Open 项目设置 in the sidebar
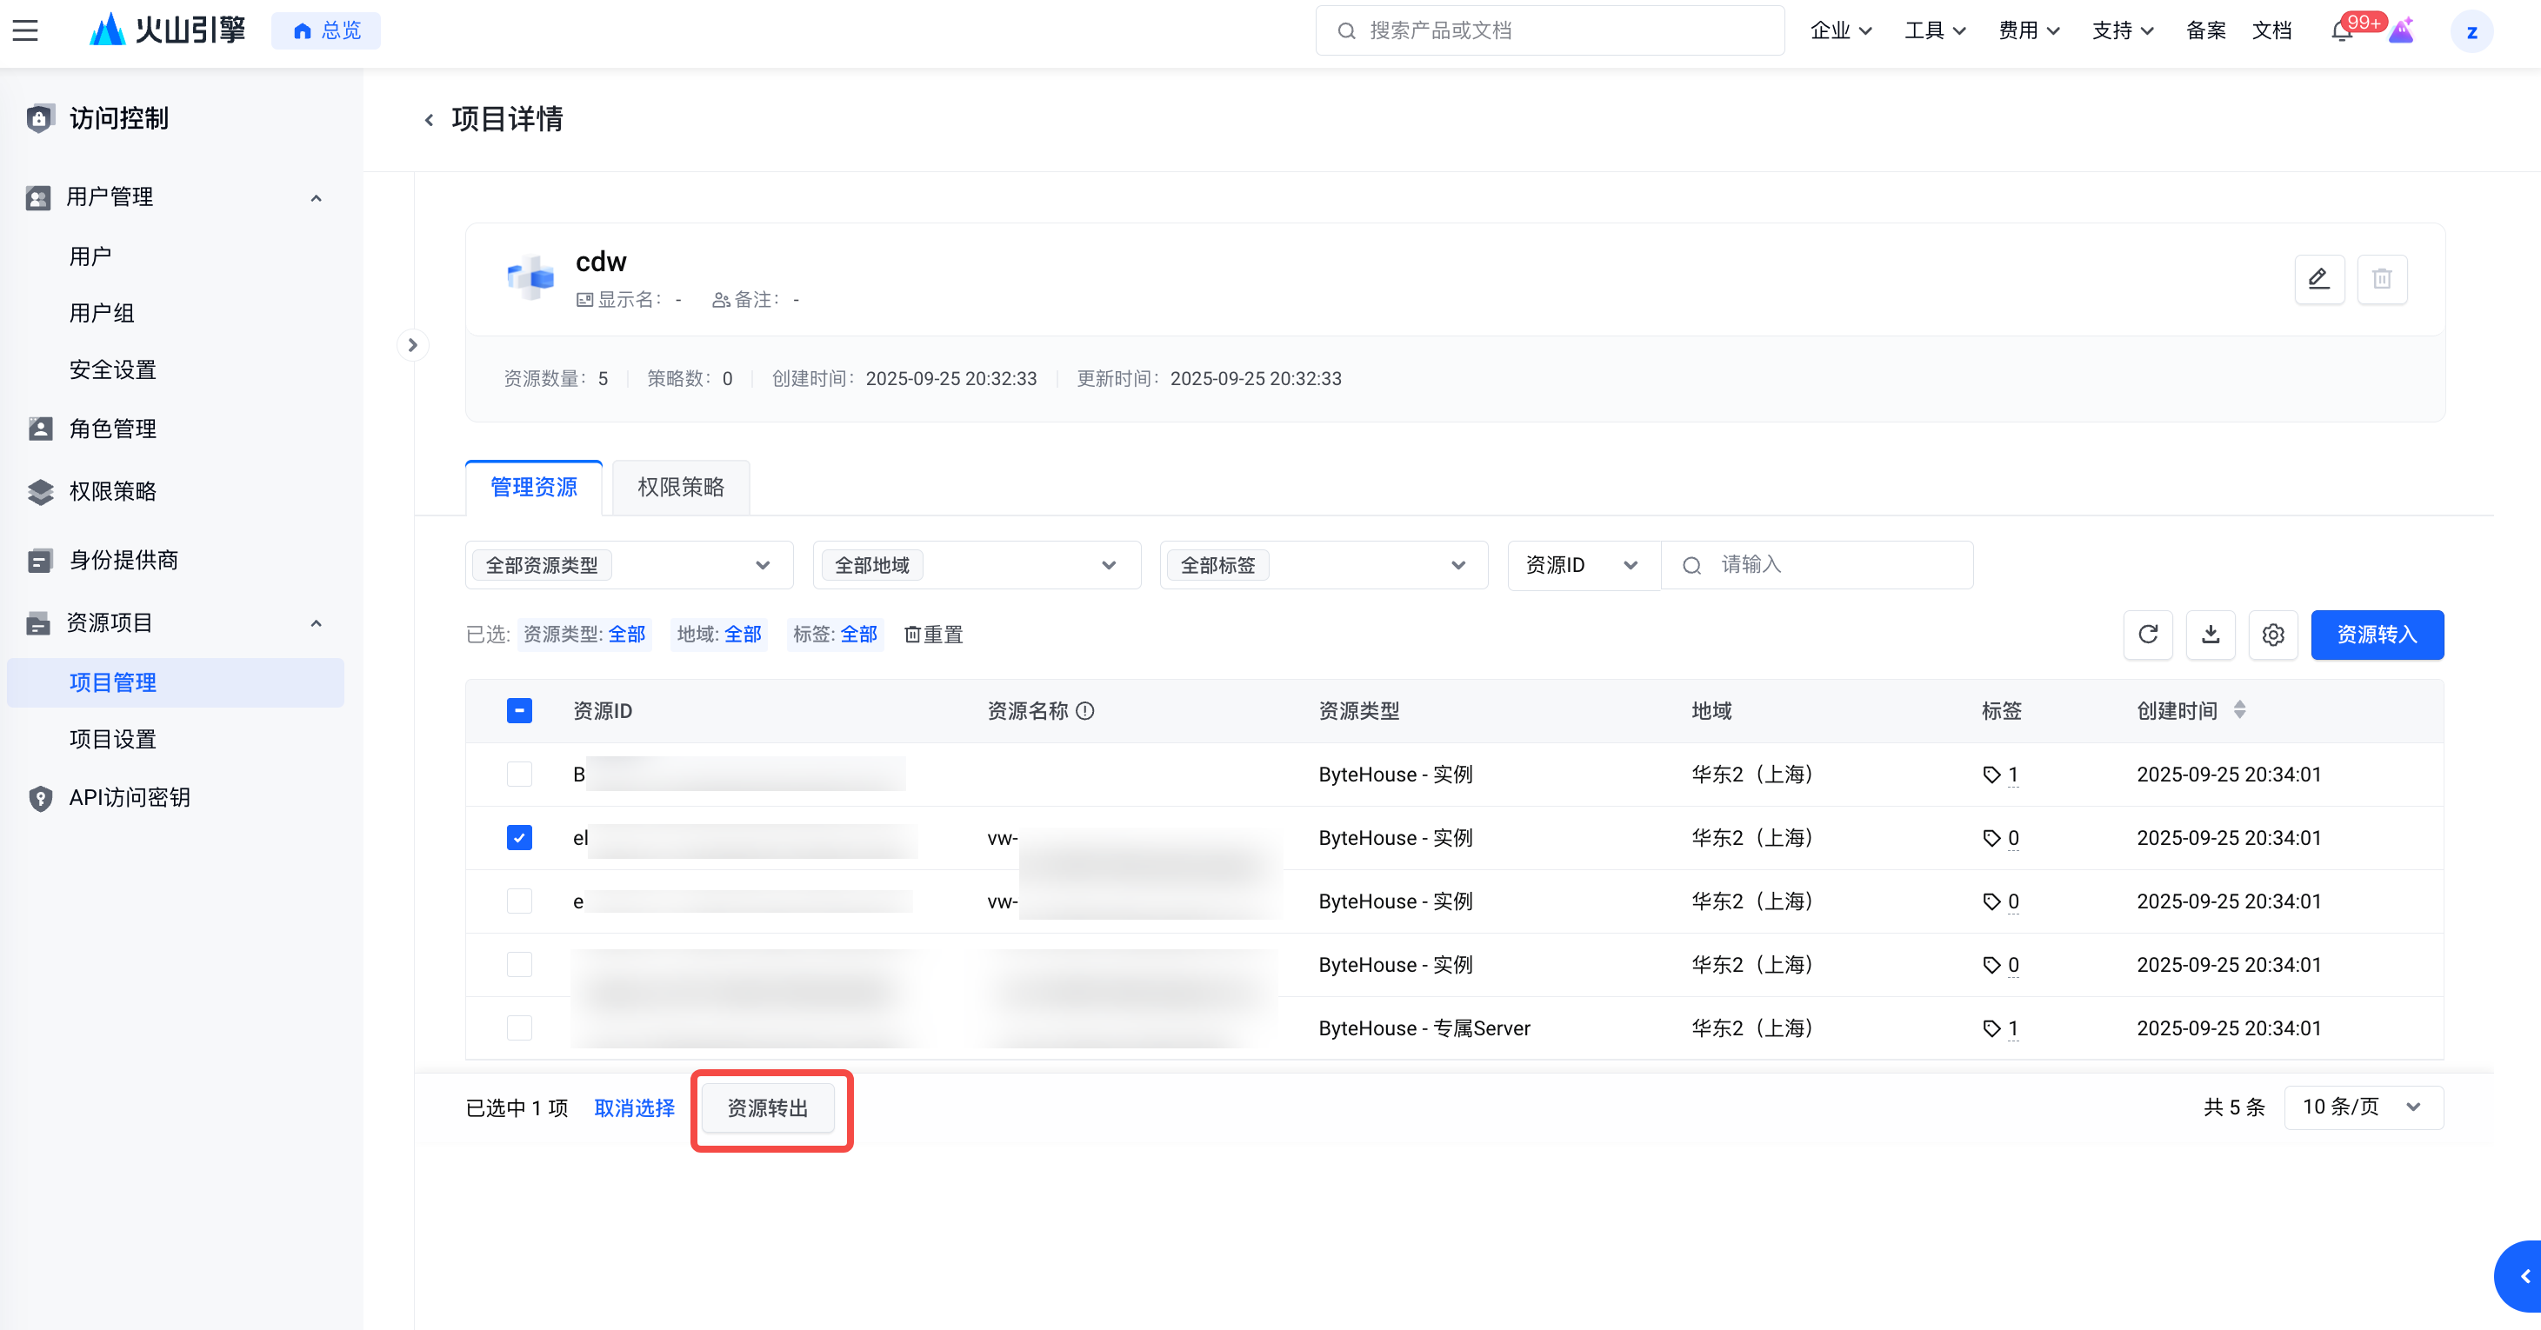The width and height of the screenshot is (2541, 1330). click(112, 740)
